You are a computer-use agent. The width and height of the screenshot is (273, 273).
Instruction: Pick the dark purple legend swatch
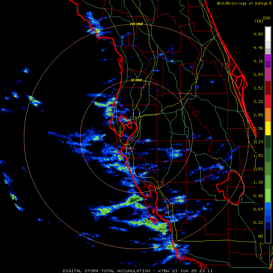coord(268,64)
